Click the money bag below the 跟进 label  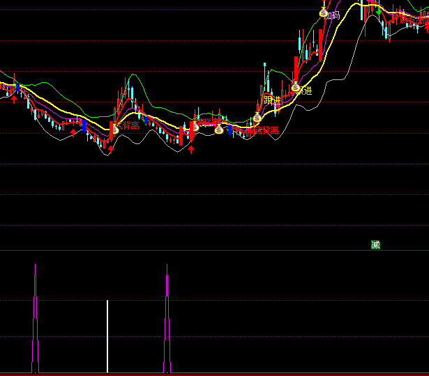click(257, 118)
